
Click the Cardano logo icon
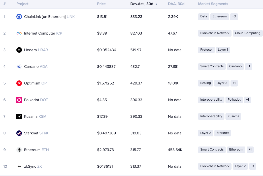[x=19, y=67]
